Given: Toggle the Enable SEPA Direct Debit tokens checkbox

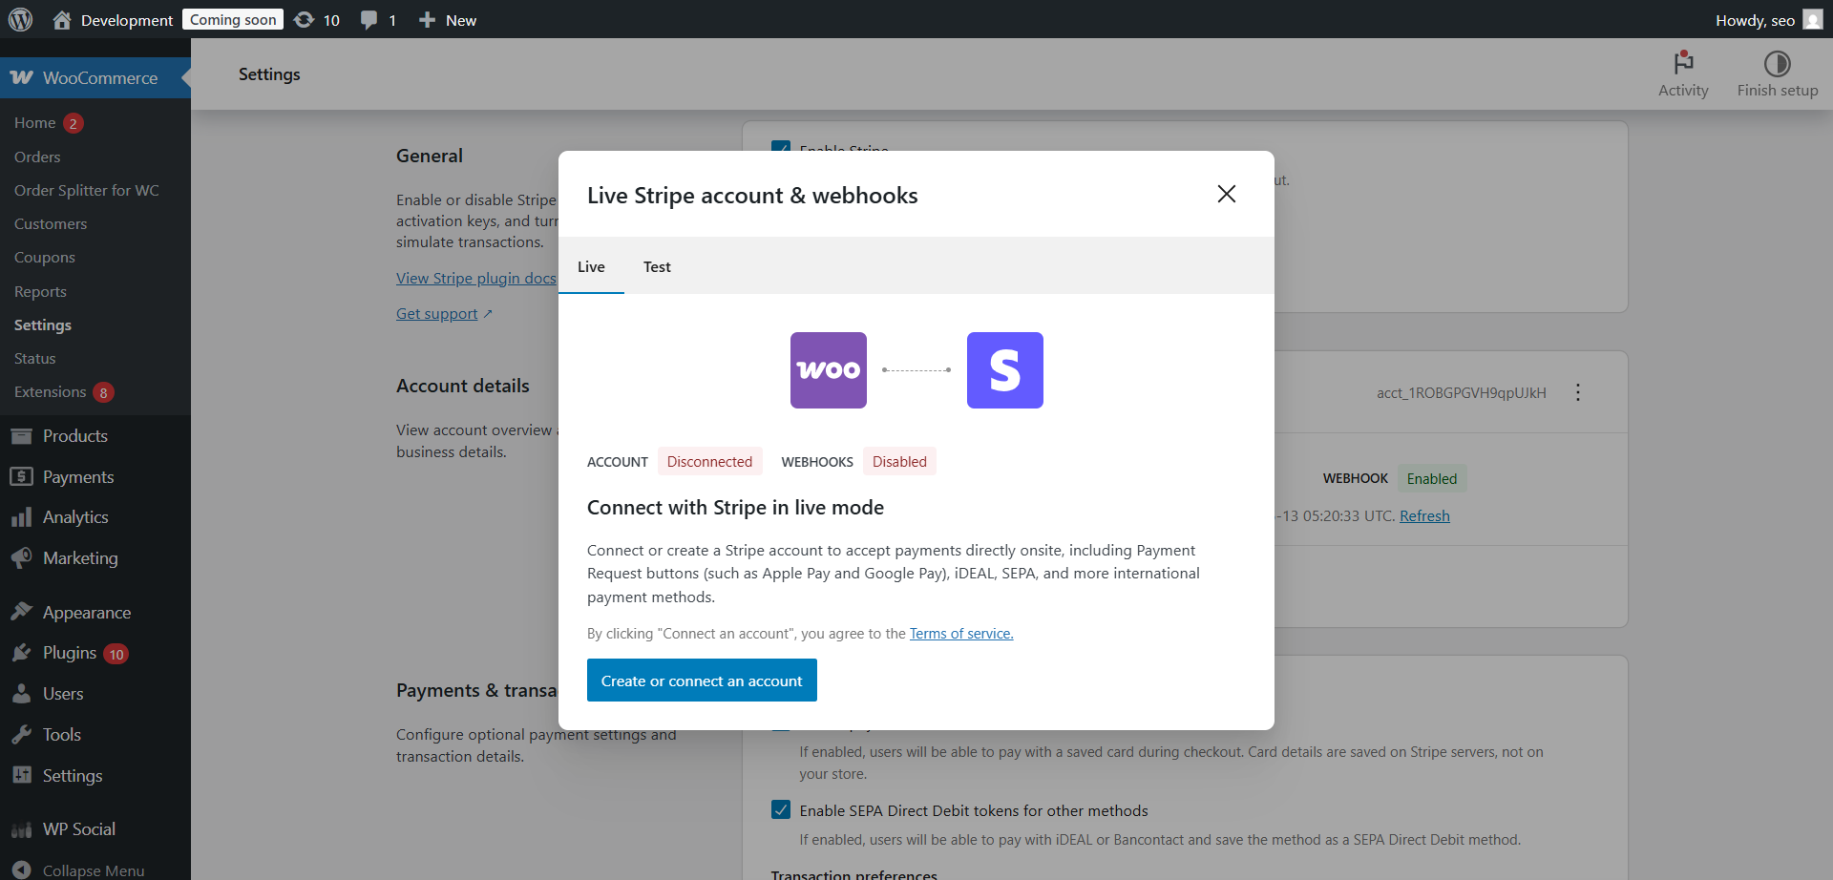Looking at the screenshot, I should click(x=781, y=809).
